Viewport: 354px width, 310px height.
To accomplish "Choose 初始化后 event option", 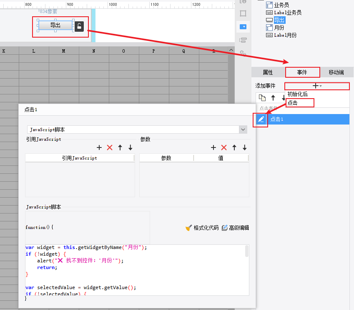I will [298, 94].
